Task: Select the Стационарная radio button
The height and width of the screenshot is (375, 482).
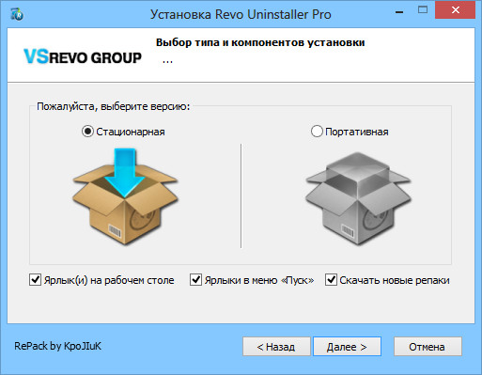Action: 87,132
